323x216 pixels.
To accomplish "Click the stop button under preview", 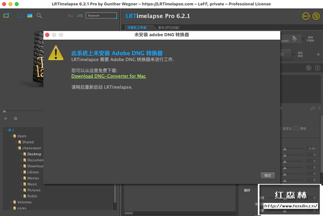I will pos(16,118).
